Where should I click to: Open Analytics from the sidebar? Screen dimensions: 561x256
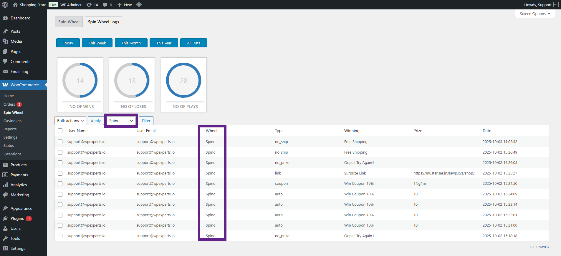[19, 185]
